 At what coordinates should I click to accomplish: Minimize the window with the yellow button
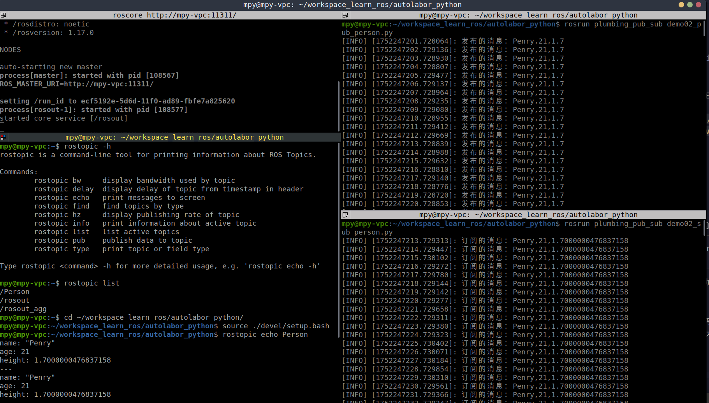pos(681,5)
